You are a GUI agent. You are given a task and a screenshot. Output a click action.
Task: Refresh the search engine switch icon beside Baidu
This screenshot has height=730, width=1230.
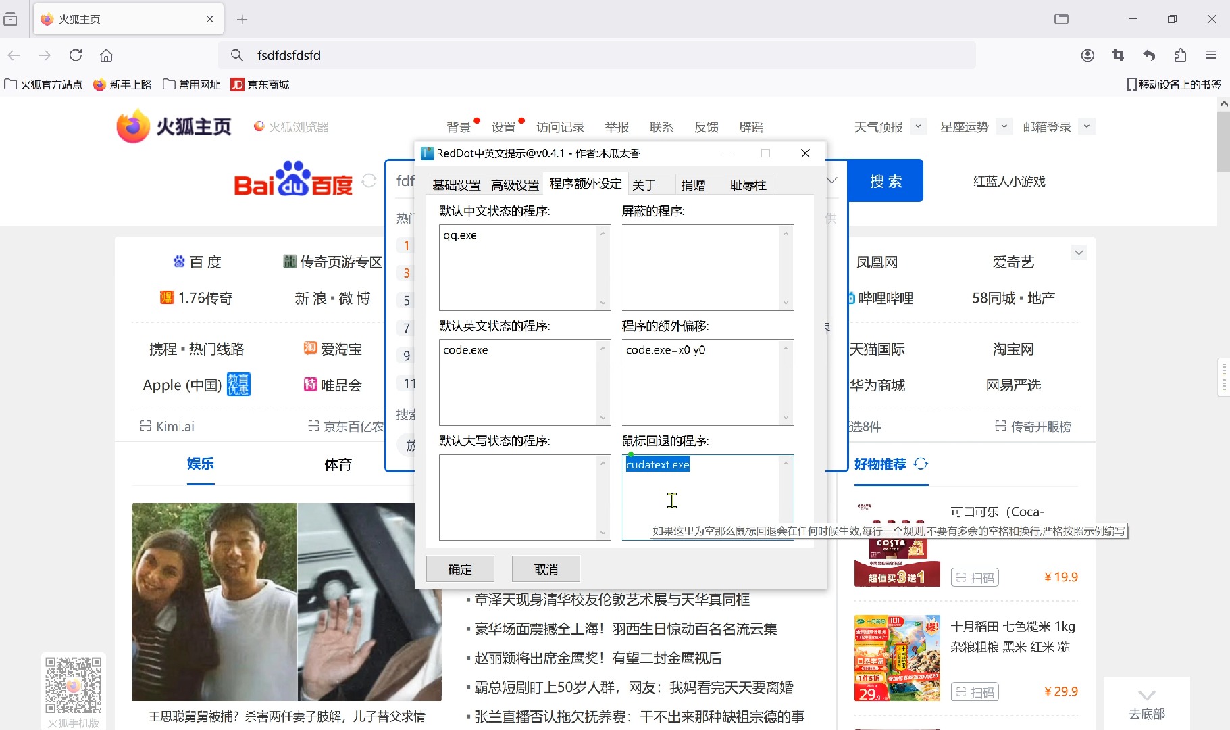click(369, 180)
